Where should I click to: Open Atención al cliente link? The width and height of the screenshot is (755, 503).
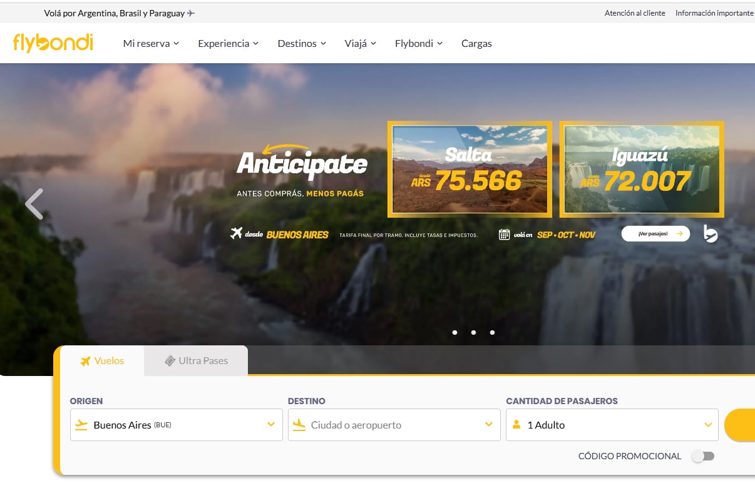(635, 13)
